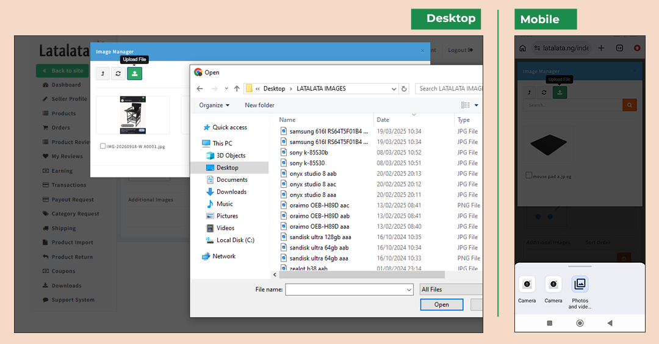
Task: Tap the mobile Upload File green icon
Action: pos(560,93)
